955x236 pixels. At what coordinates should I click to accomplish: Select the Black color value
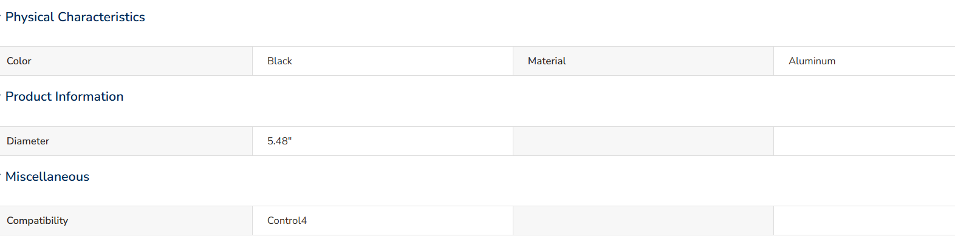[x=383, y=61]
